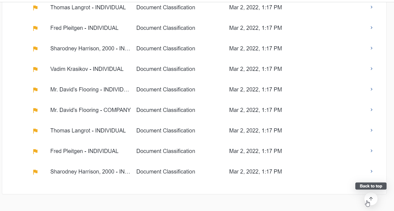The height and width of the screenshot is (211, 394).
Task: Click flag icon of bottom Sharodney Harrison row
Action: (x=35, y=172)
